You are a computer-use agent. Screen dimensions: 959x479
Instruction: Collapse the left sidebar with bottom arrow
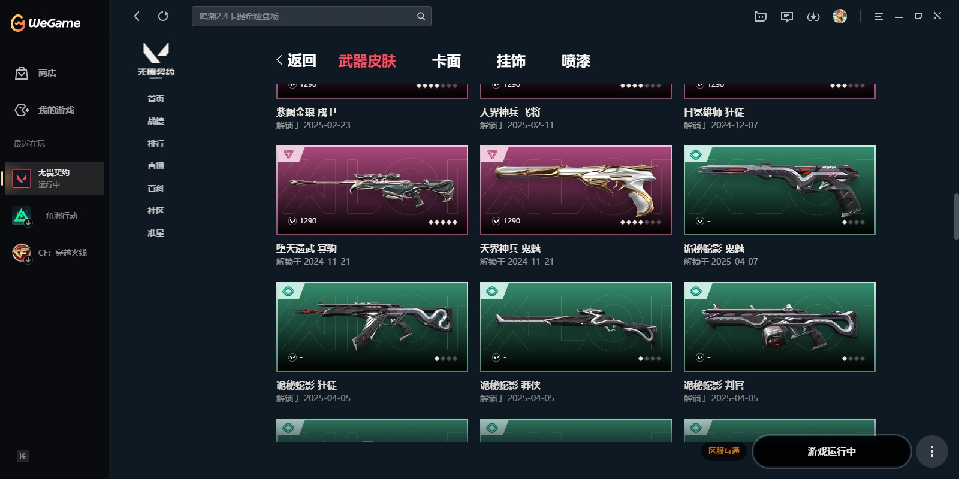click(x=23, y=456)
